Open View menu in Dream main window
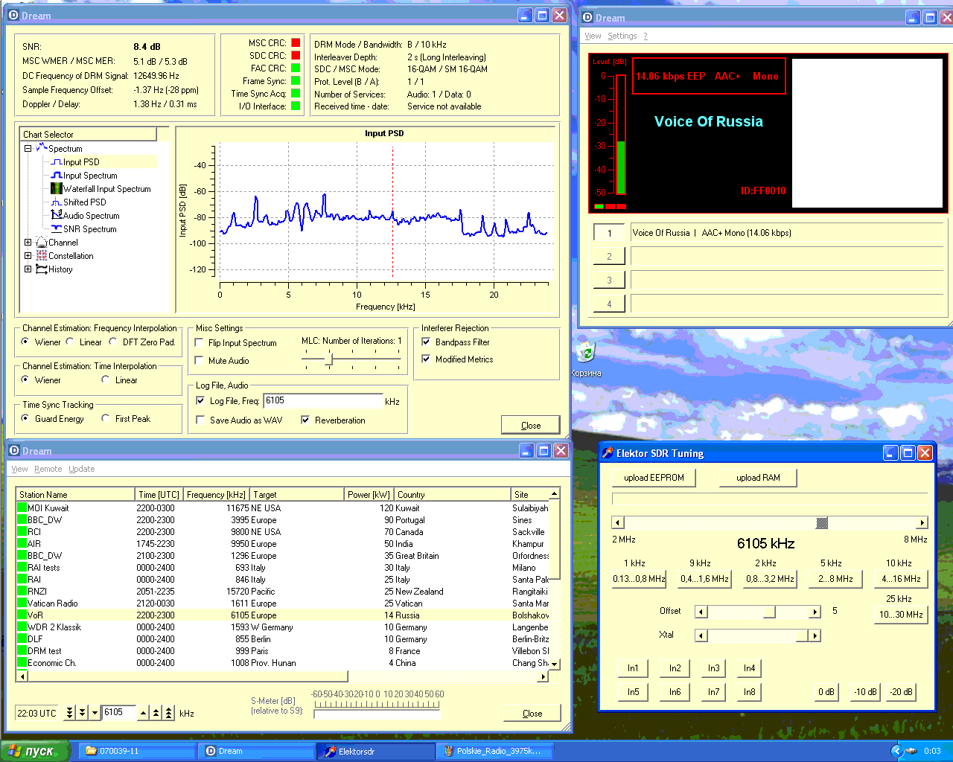The height and width of the screenshot is (762, 953). tap(593, 36)
